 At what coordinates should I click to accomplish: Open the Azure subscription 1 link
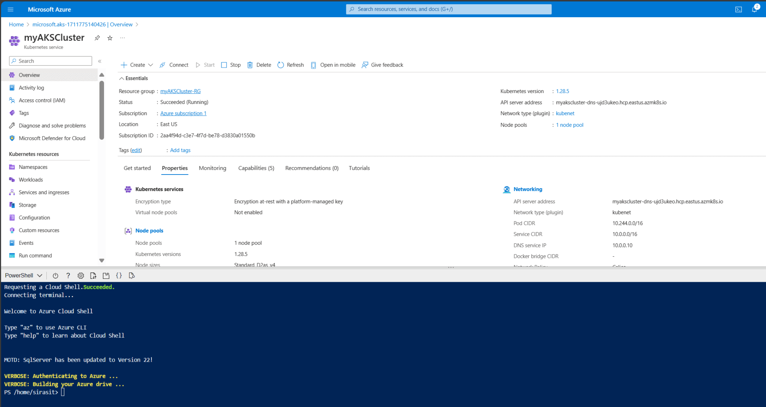[x=183, y=113]
